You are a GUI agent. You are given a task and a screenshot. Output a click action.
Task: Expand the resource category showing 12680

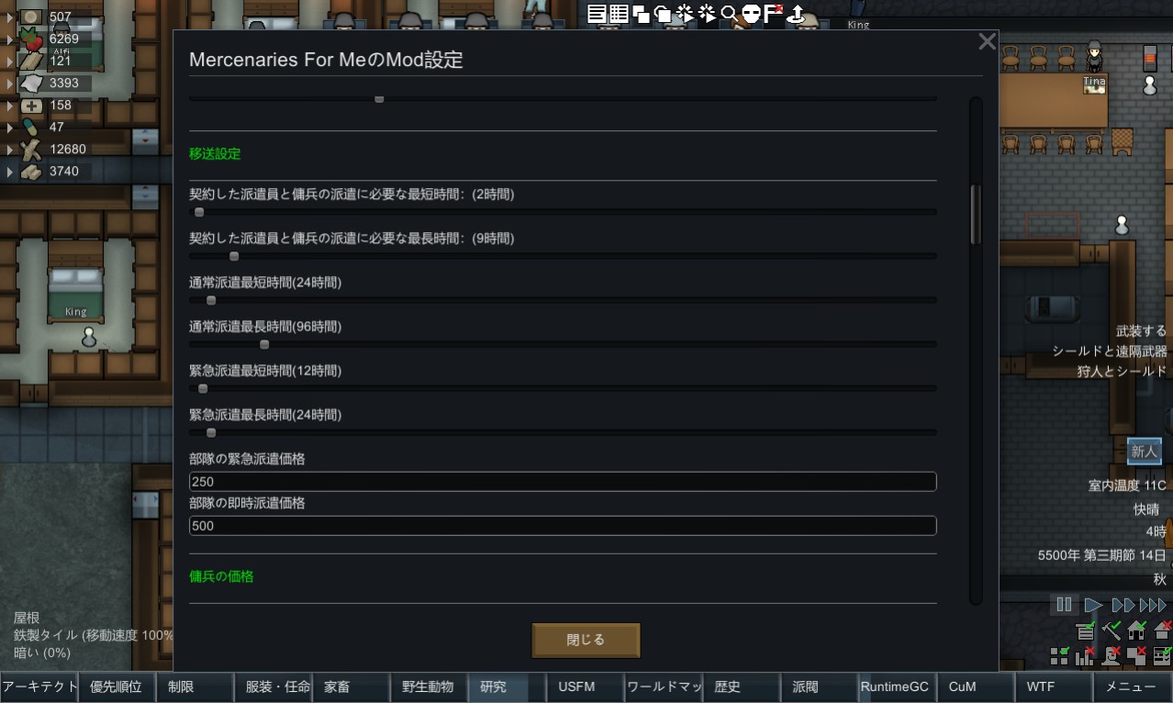[10, 150]
